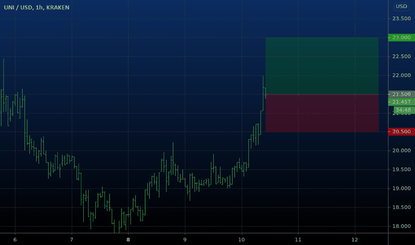Click the 22.000 price axis value
The image size is (415, 245).
402,75
